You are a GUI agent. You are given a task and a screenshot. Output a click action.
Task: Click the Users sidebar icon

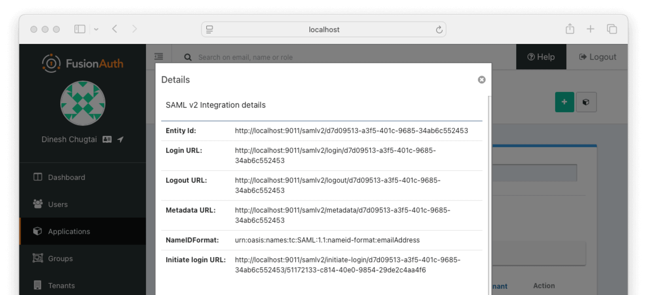point(38,204)
